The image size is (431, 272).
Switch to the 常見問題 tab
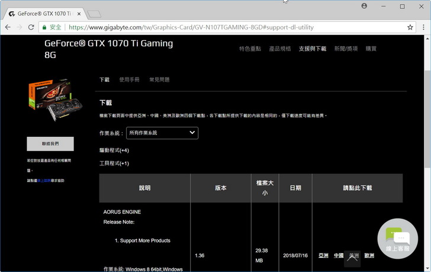coord(159,80)
